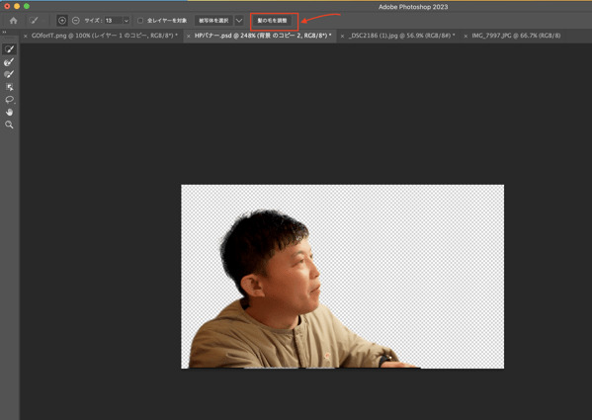Choose the add to selection plus icon
The height and width of the screenshot is (420, 592).
[x=62, y=21]
